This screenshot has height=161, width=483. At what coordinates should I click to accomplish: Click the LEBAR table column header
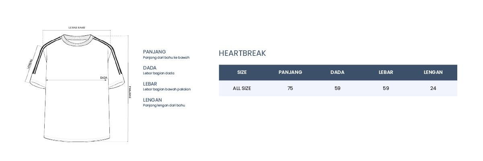(x=386, y=72)
